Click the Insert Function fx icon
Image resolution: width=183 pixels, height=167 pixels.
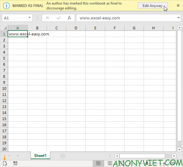(69, 18)
